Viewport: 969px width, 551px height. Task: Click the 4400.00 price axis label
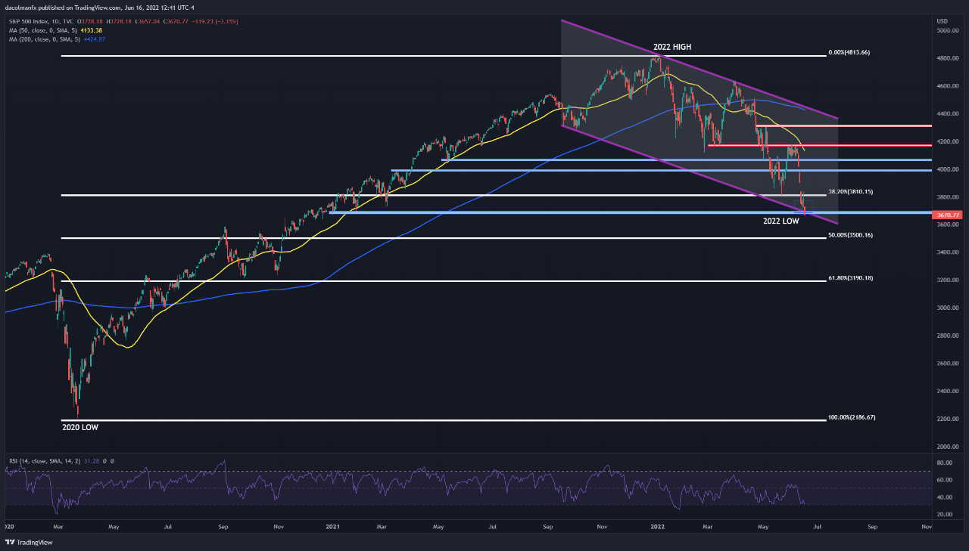click(948, 113)
